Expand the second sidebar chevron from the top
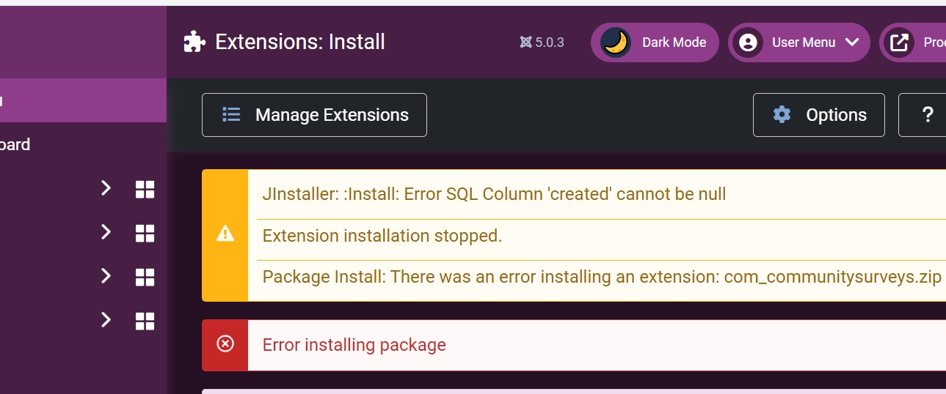The height and width of the screenshot is (394, 946). pos(106,233)
